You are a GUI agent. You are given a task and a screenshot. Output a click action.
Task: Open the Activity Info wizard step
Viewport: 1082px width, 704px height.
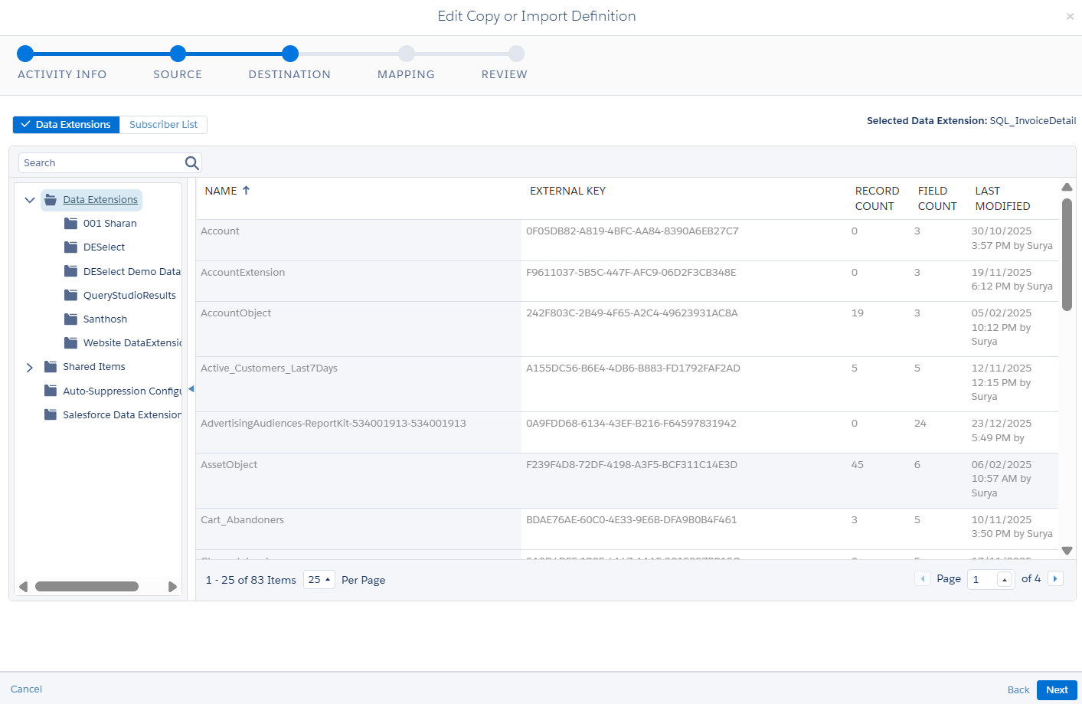point(25,54)
